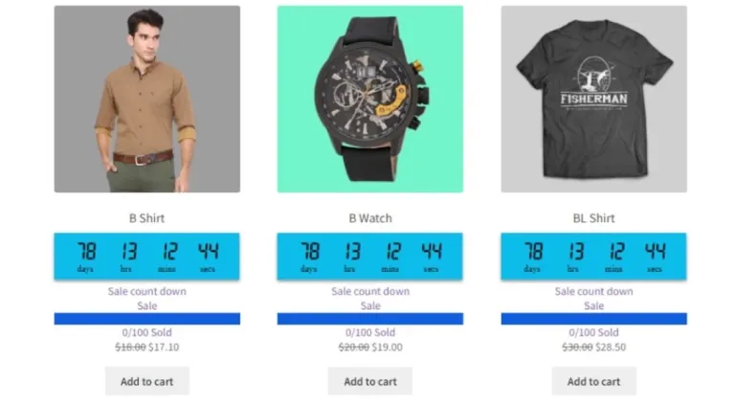The width and height of the screenshot is (735, 405).
Task: Click the Sale count down label under BL Shirt
Action: [594, 292]
